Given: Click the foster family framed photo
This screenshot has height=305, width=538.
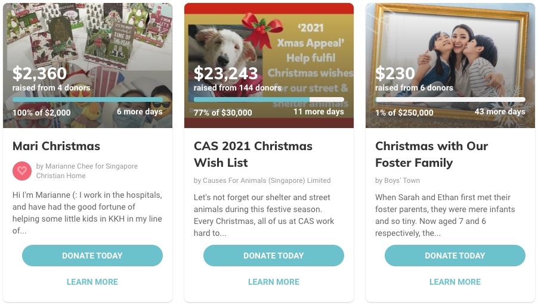Looking at the screenshot, I should click(x=450, y=42).
